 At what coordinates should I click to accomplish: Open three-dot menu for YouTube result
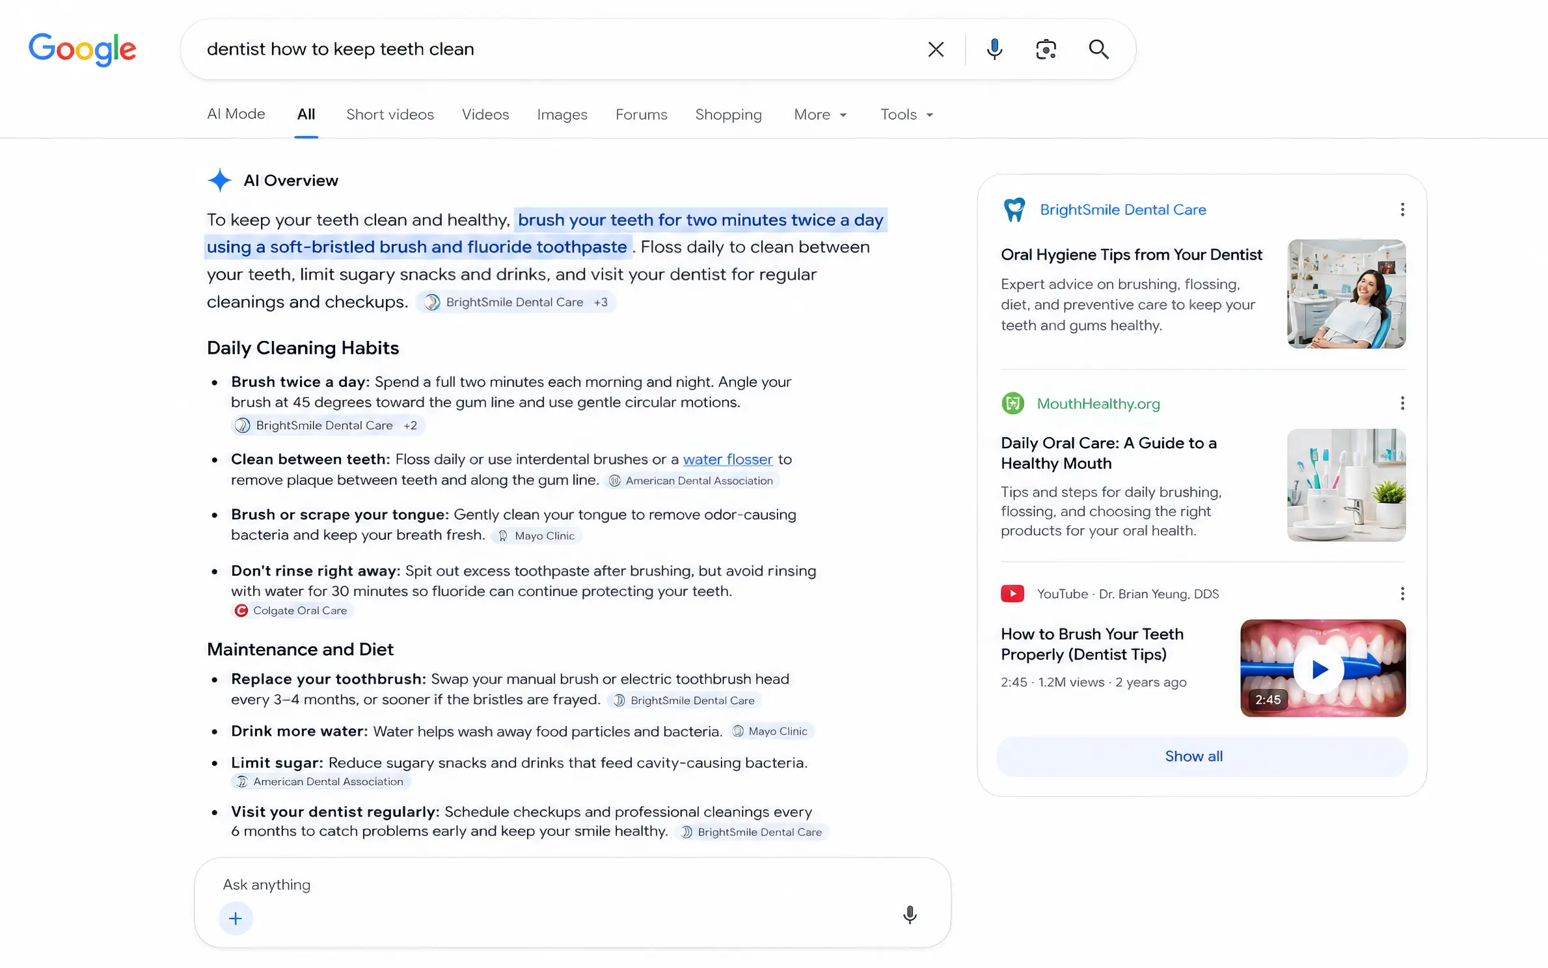pyautogui.click(x=1402, y=593)
